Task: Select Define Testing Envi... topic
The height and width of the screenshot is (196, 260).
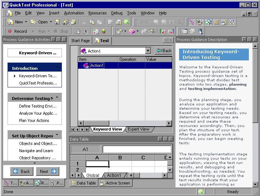Action: (x=38, y=106)
